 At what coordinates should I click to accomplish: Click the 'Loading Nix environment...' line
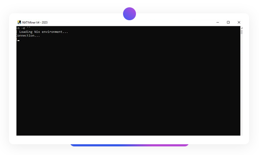coord(44,32)
